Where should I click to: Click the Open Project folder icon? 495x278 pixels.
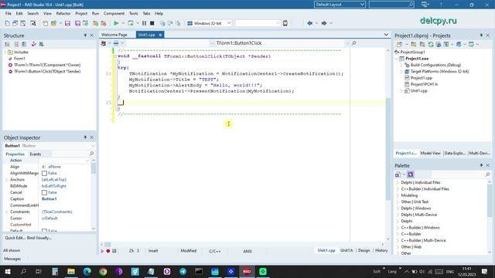pyautogui.click(x=54, y=23)
